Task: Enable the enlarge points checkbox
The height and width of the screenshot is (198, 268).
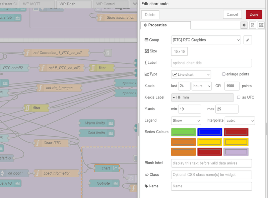Action: [224, 74]
